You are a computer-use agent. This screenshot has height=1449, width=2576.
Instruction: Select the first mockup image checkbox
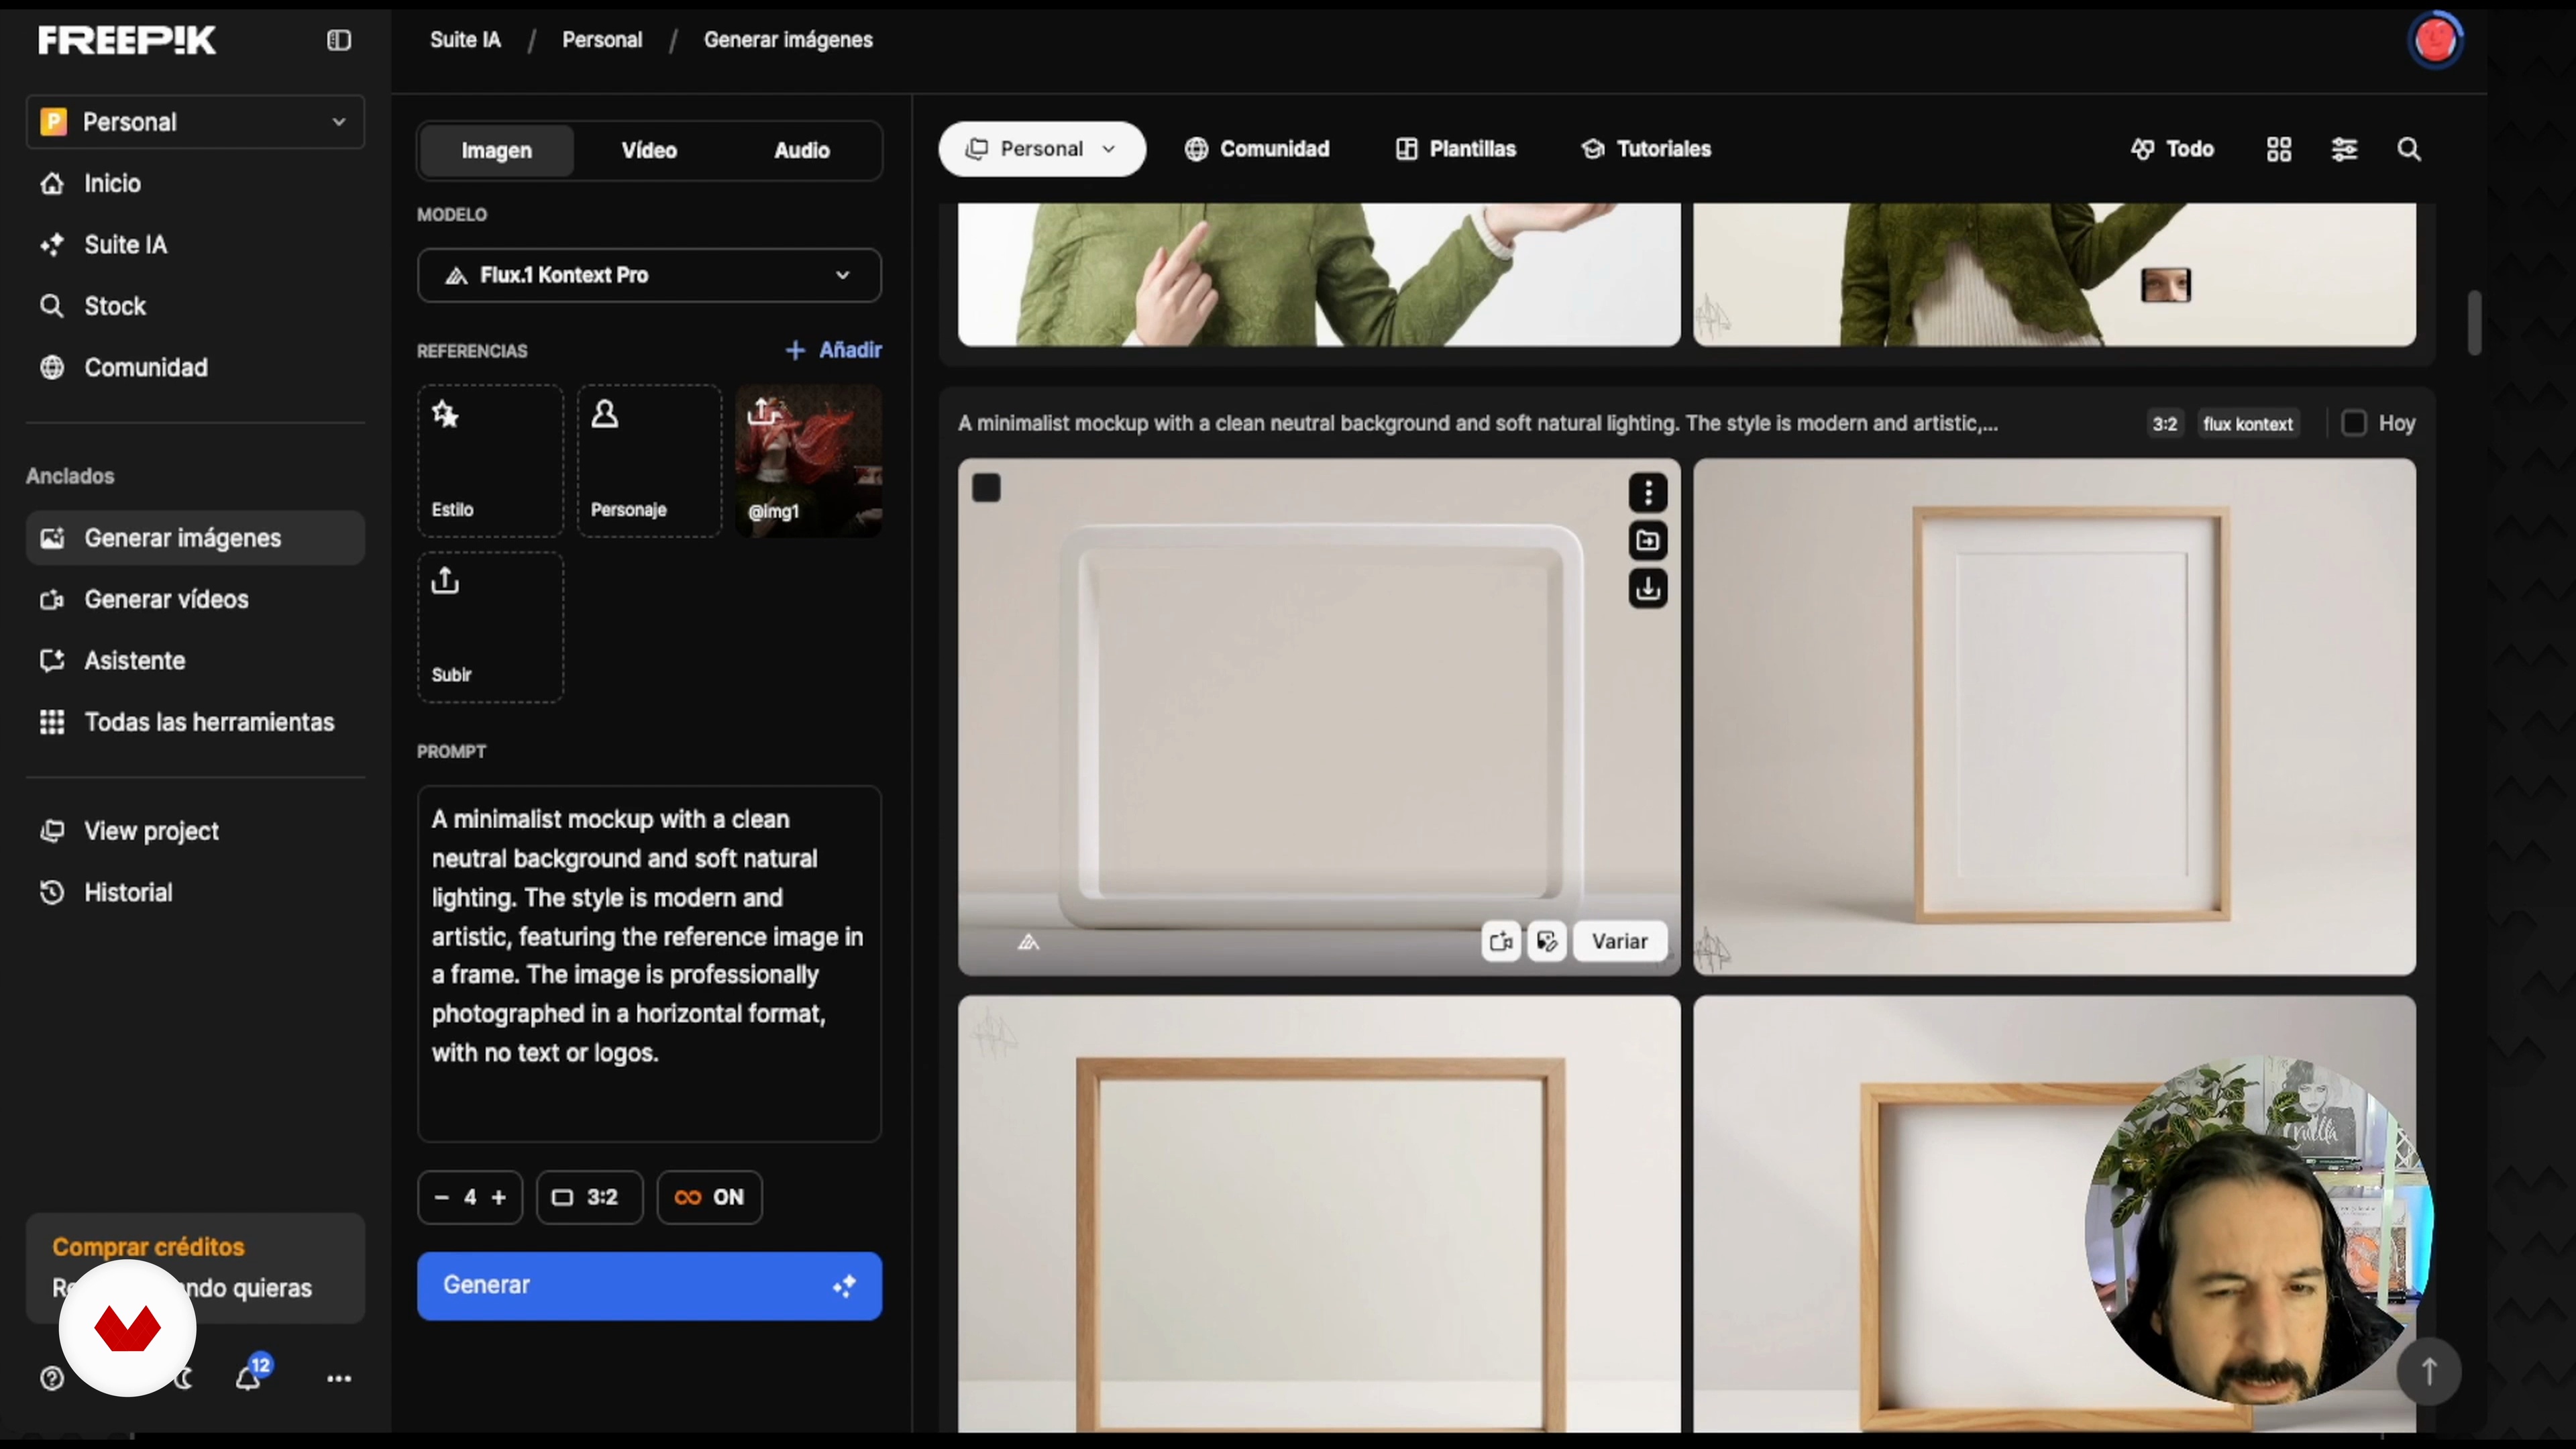[986, 488]
